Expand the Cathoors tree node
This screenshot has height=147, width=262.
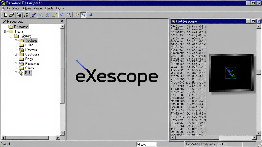click(x=16, y=54)
